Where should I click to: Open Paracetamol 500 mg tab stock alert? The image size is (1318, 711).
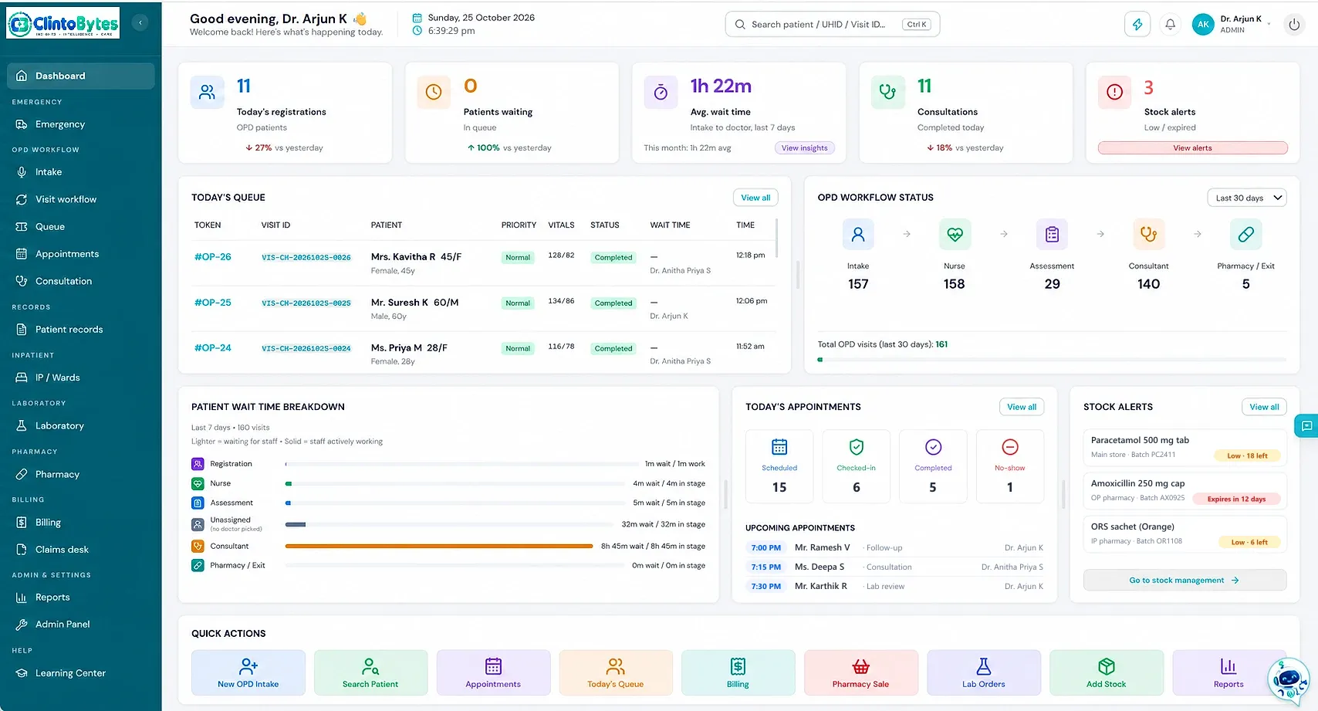pos(1185,447)
